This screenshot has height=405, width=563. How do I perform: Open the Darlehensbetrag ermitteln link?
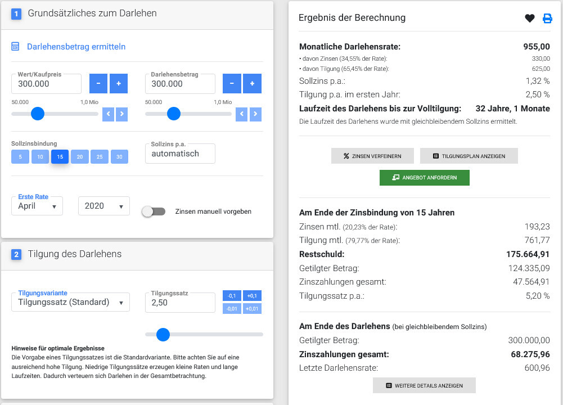(76, 47)
